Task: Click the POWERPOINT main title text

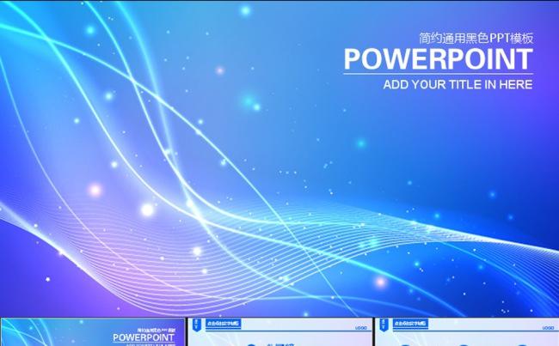Action: point(438,59)
